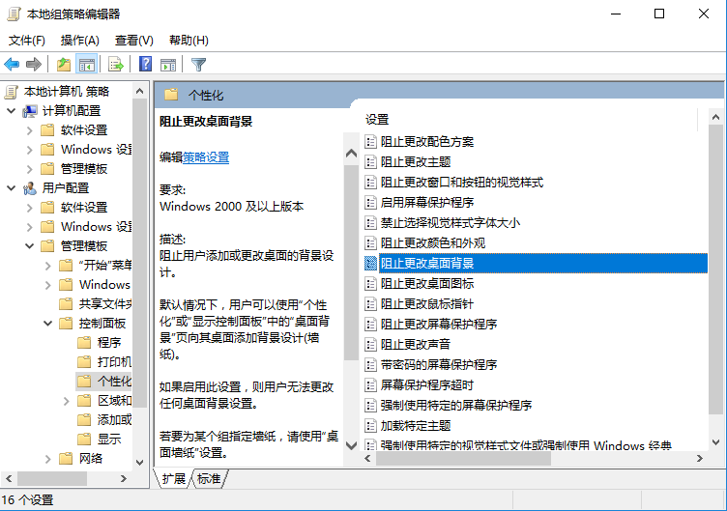Click tree pane horizontal scroll left arrow

pos(9,478)
